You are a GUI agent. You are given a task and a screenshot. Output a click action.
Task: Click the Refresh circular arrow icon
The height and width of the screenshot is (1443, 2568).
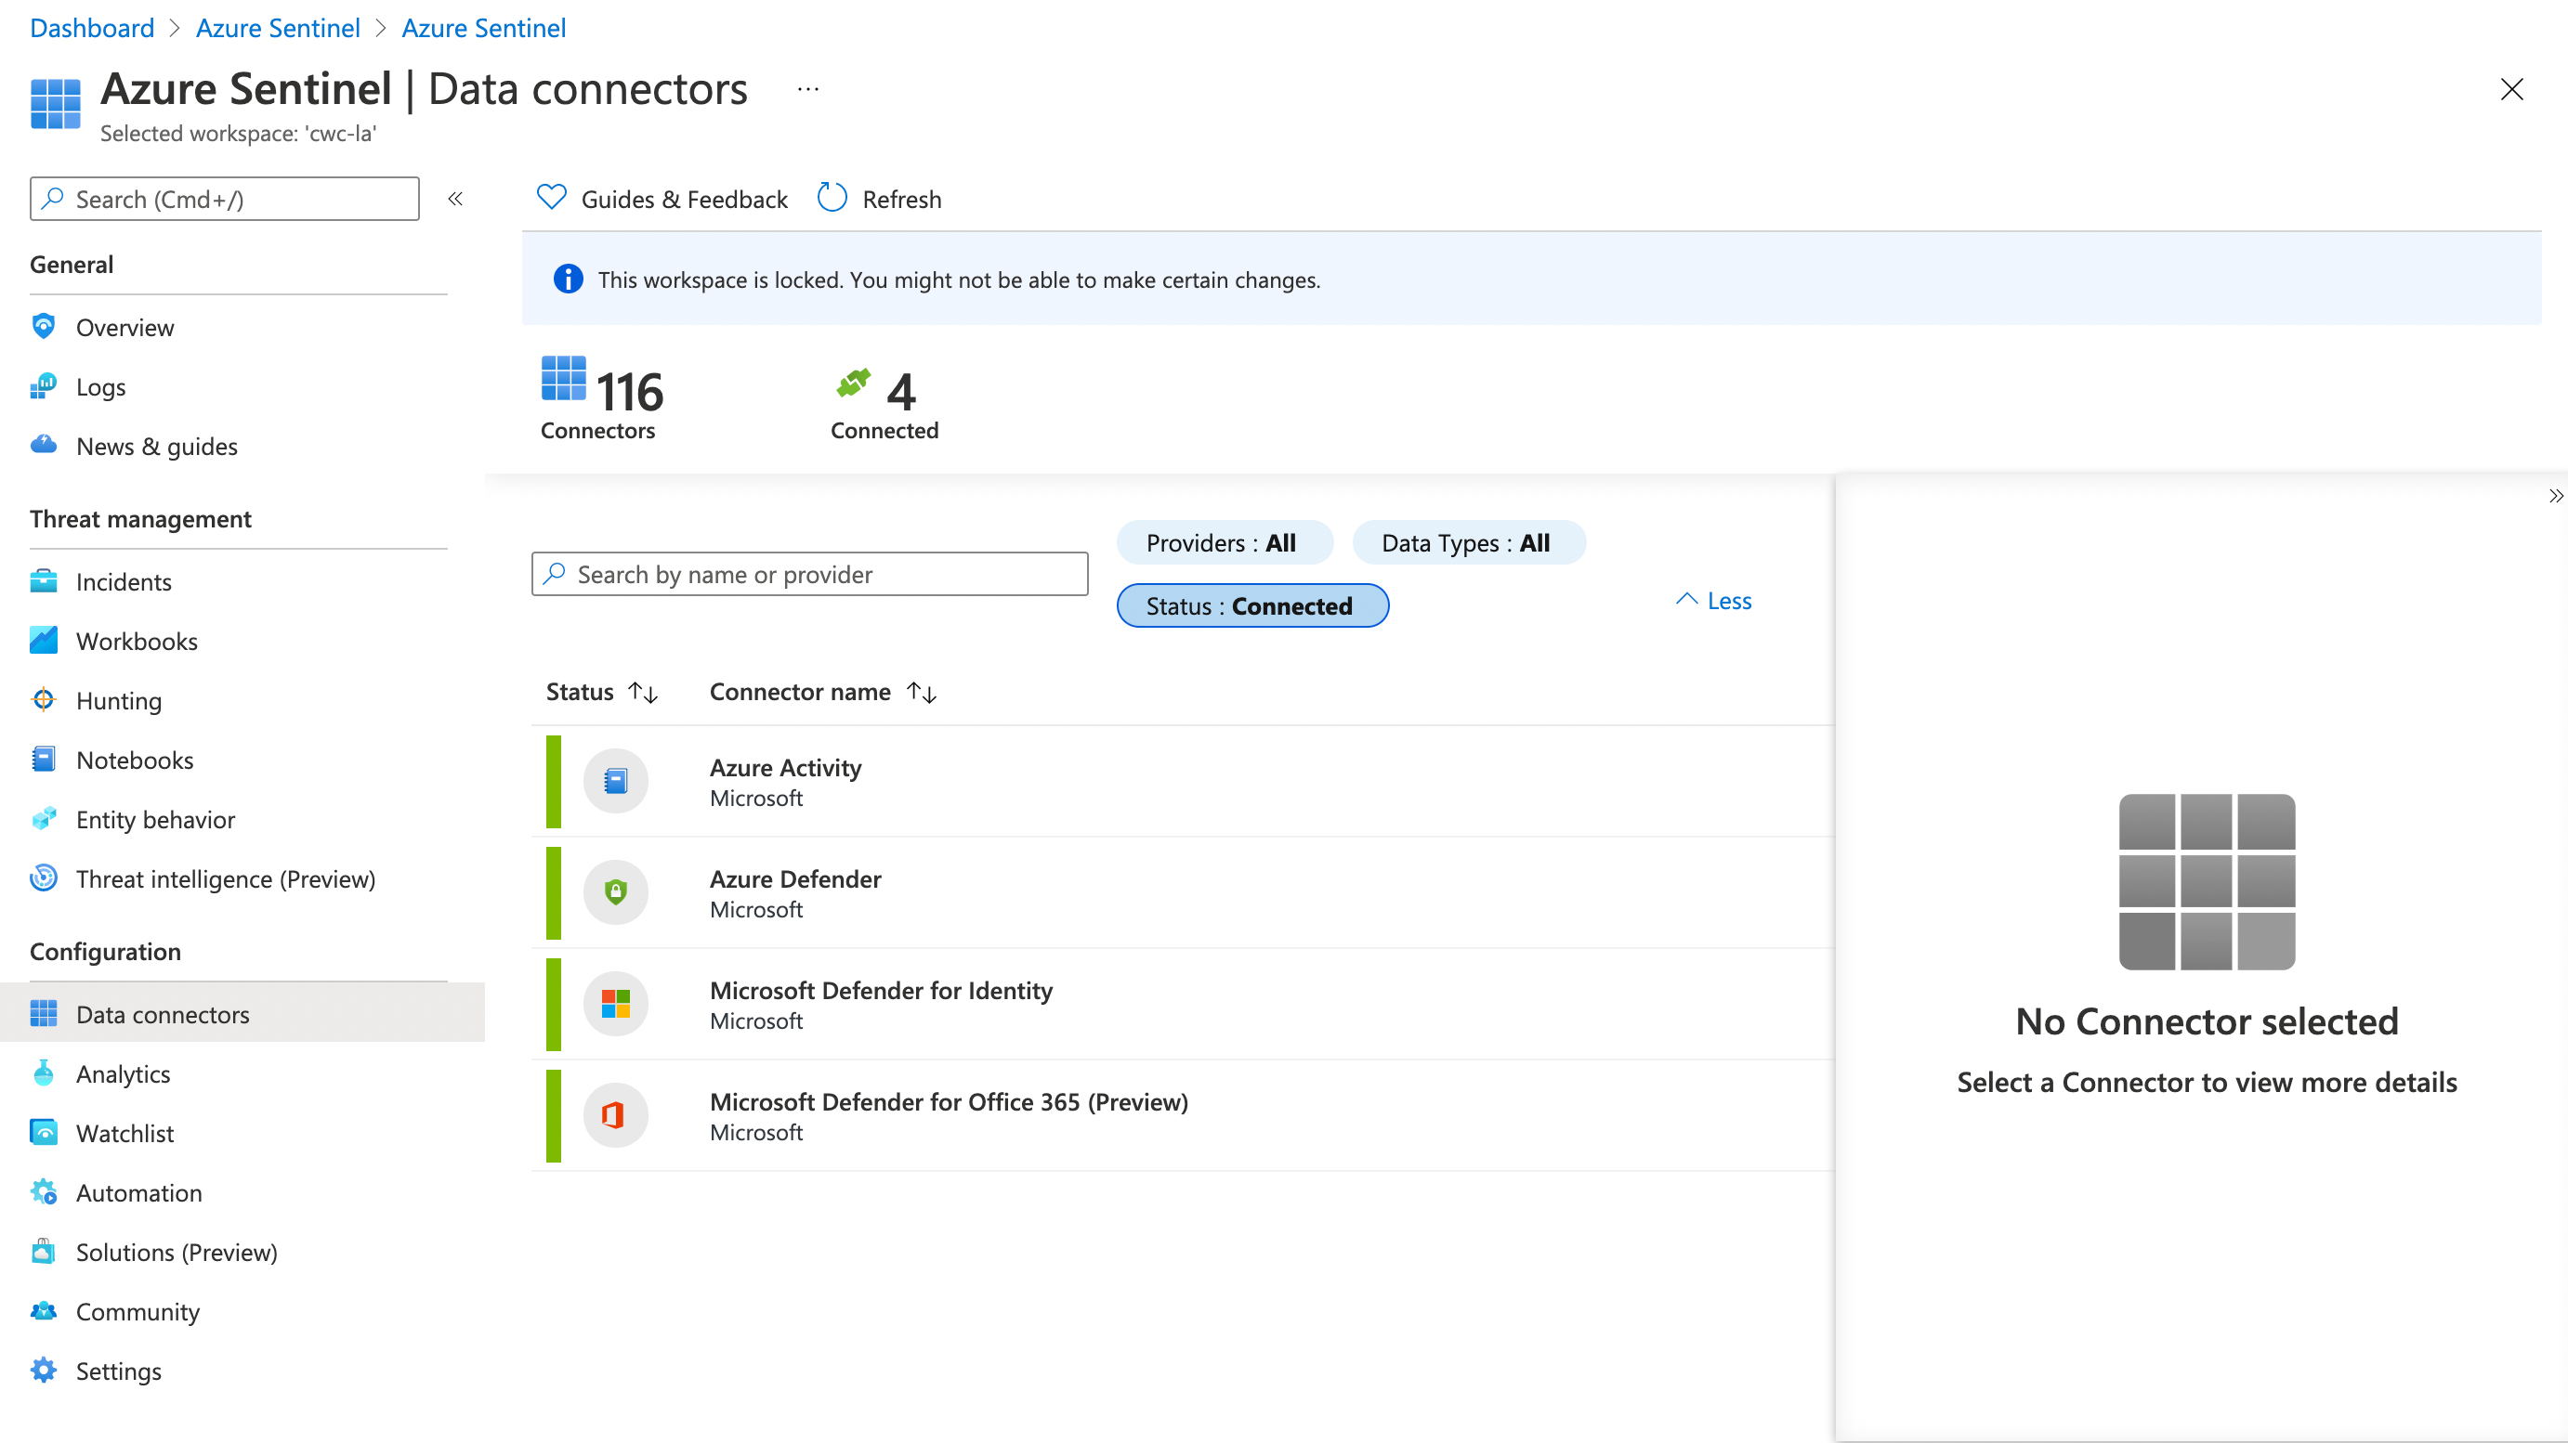coord(832,197)
